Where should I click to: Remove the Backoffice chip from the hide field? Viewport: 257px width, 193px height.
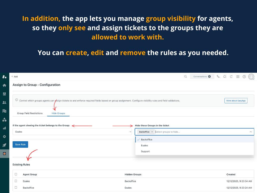click(x=152, y=131)
